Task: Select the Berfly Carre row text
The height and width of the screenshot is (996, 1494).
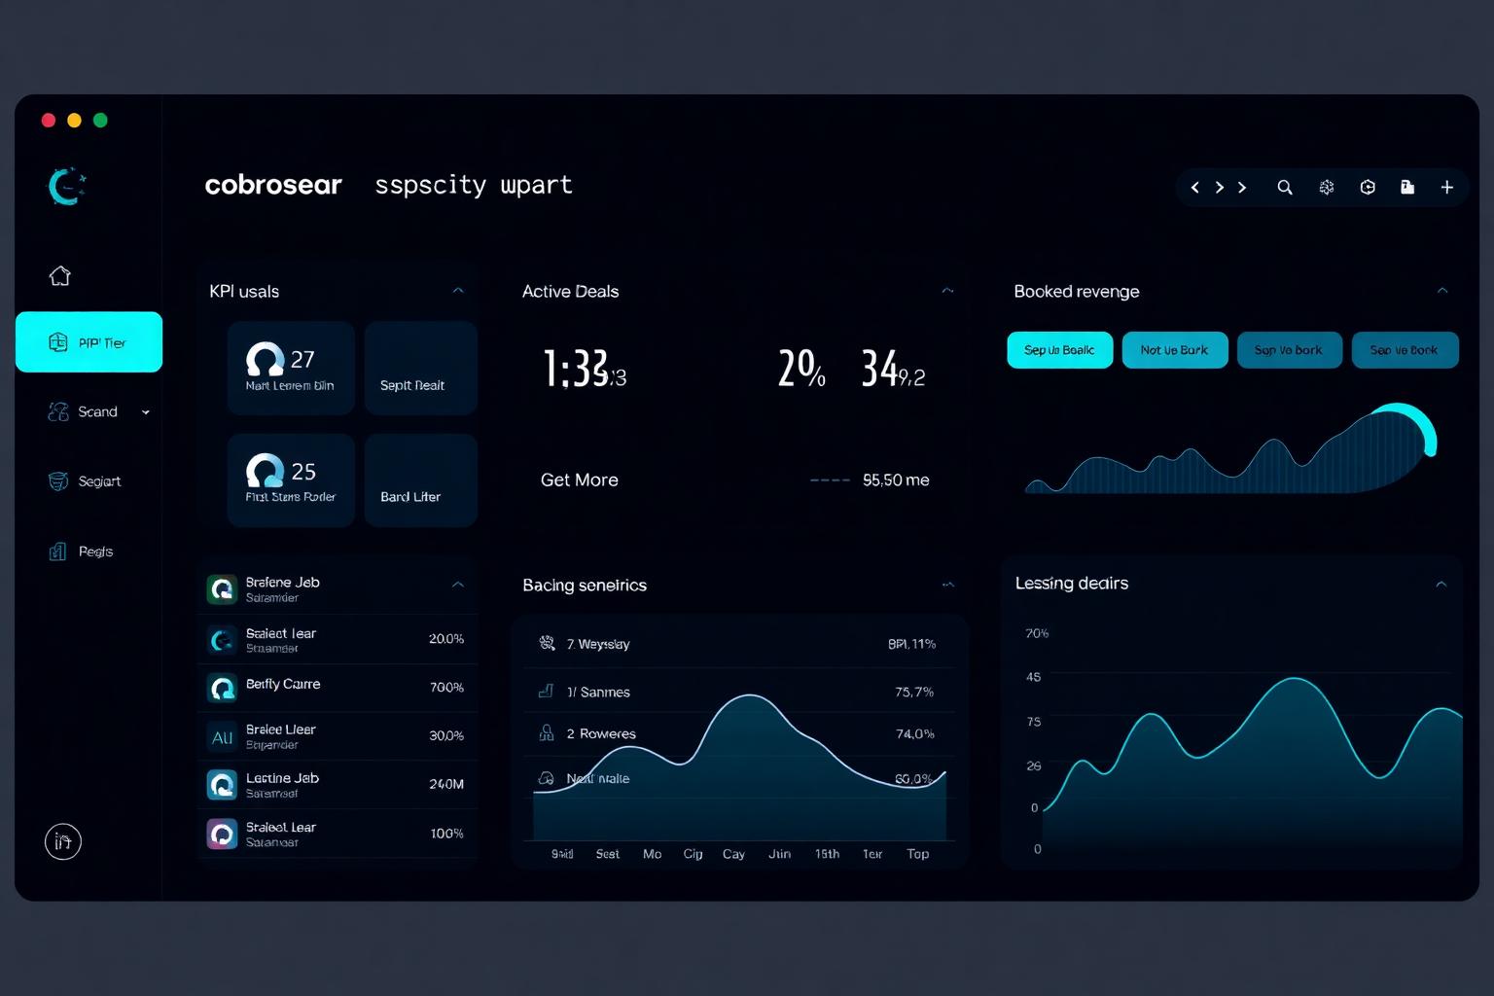Action: coord(283,684)
